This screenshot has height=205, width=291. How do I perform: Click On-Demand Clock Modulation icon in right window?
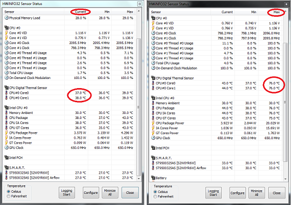(x=153, y=68)
